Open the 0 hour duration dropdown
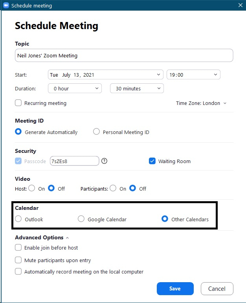 [x=75, y=88]
